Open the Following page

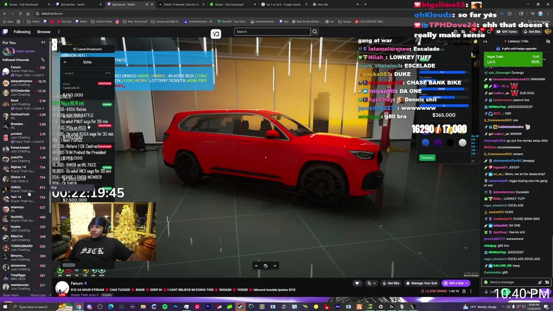coord(22,32)
